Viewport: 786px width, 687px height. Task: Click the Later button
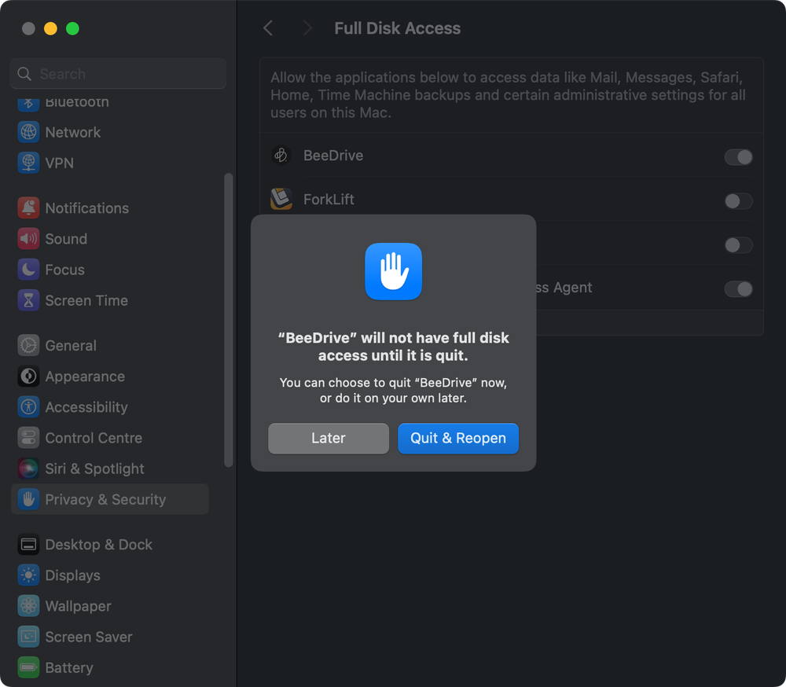[x=329, y=439]
